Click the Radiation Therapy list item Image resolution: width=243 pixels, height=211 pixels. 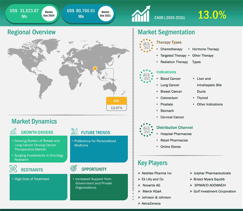(174, 62)
